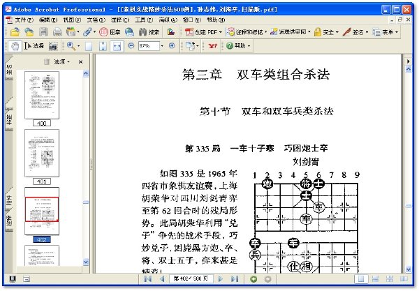Print the document via printer icon
The height and width of the screenshot is (291, 419).
coord(57,32)
